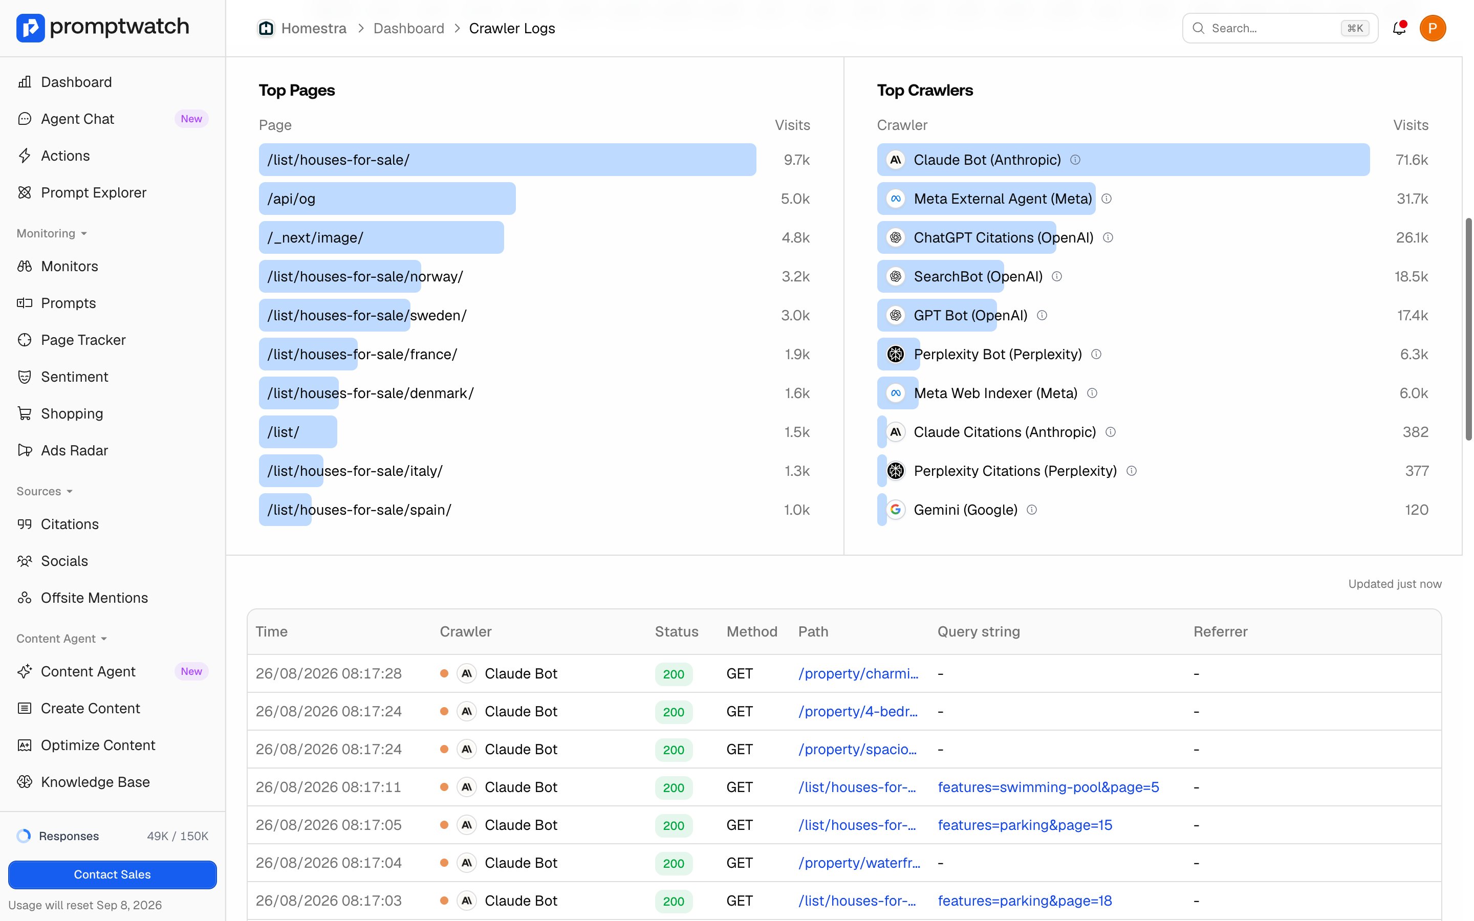Click info icon next to Meta External Agent

click(x=1107, y=199)
